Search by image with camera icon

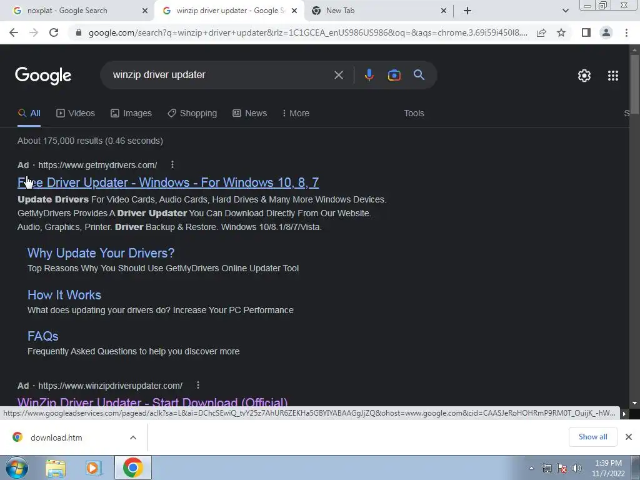pos(394,75)
